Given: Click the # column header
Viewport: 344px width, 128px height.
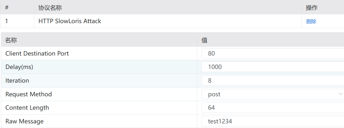Looking at the screenshot, I should coord(7,8).
